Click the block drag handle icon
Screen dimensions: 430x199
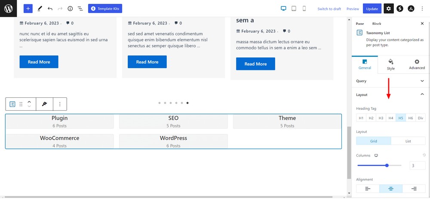tap(21, 104)
